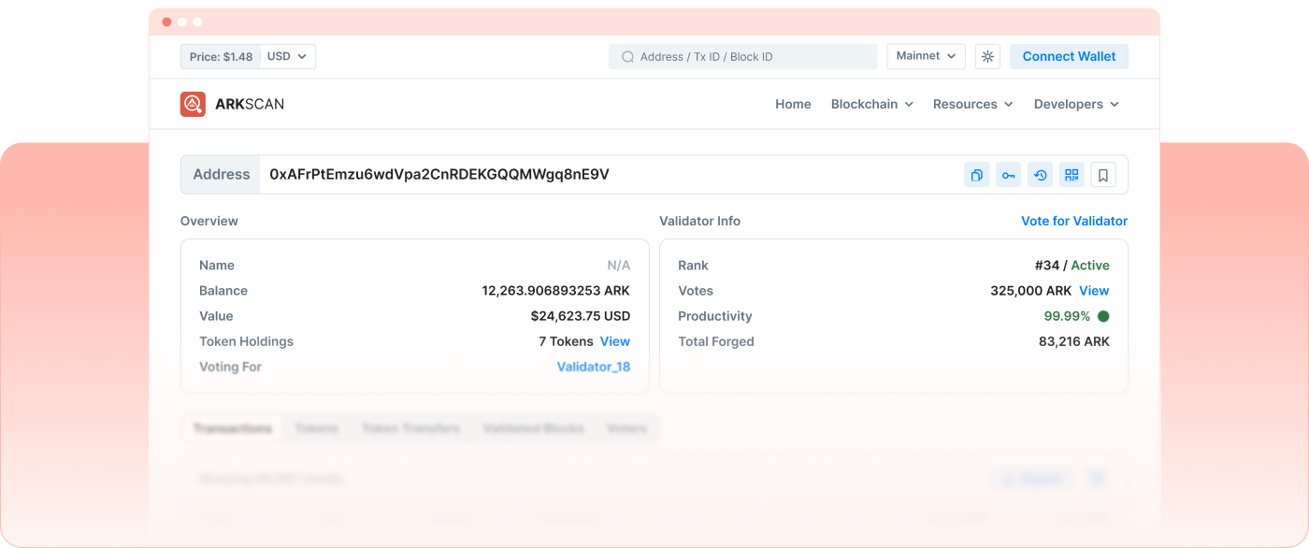1309x548 pixels.
Task: Open the Resources menu
Action: pos(972,104)
